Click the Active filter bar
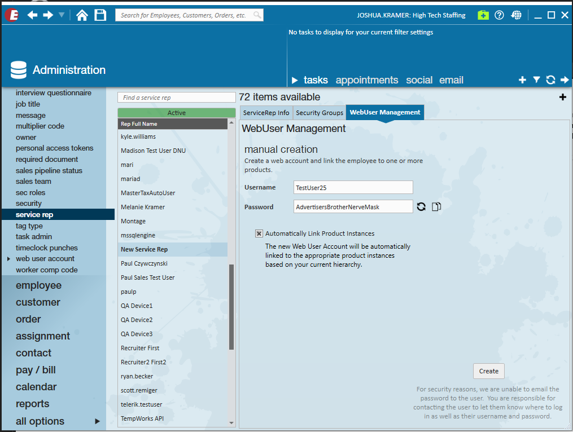 coord(177,113)
